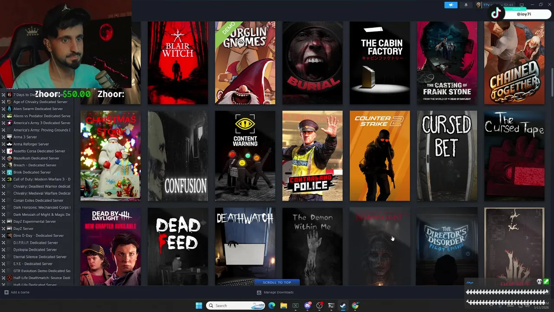
Task: Open File Explorer from taskbar
Action: 283,305
